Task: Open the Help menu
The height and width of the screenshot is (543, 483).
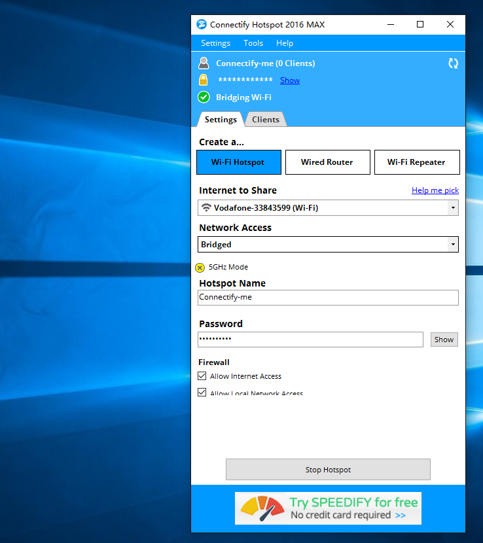Action: [285, 43]
